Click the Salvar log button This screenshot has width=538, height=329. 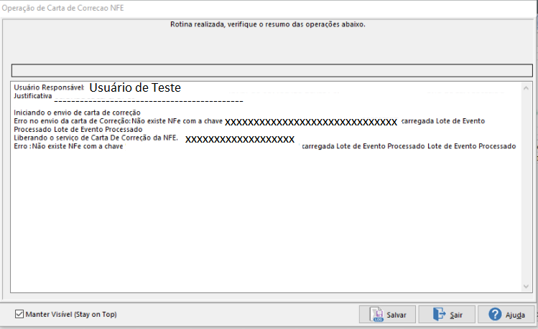coord(387,314)
